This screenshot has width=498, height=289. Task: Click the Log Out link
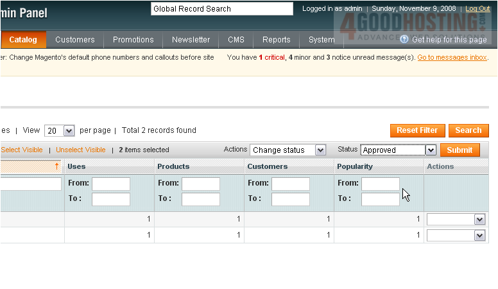(477, 9)
